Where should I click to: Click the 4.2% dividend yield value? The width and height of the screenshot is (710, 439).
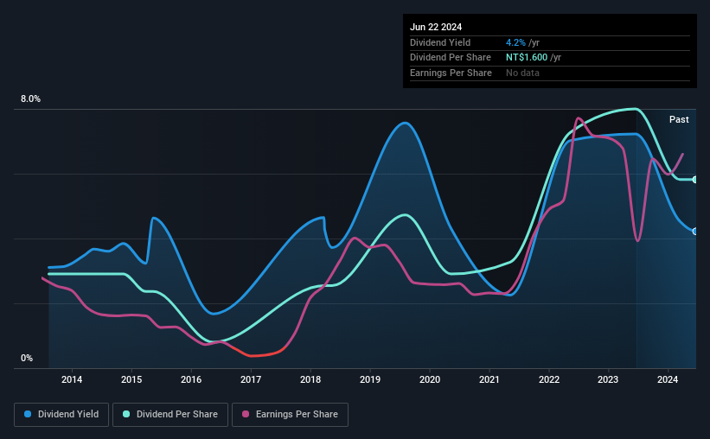pyautogui.click(x=515, y=42)
